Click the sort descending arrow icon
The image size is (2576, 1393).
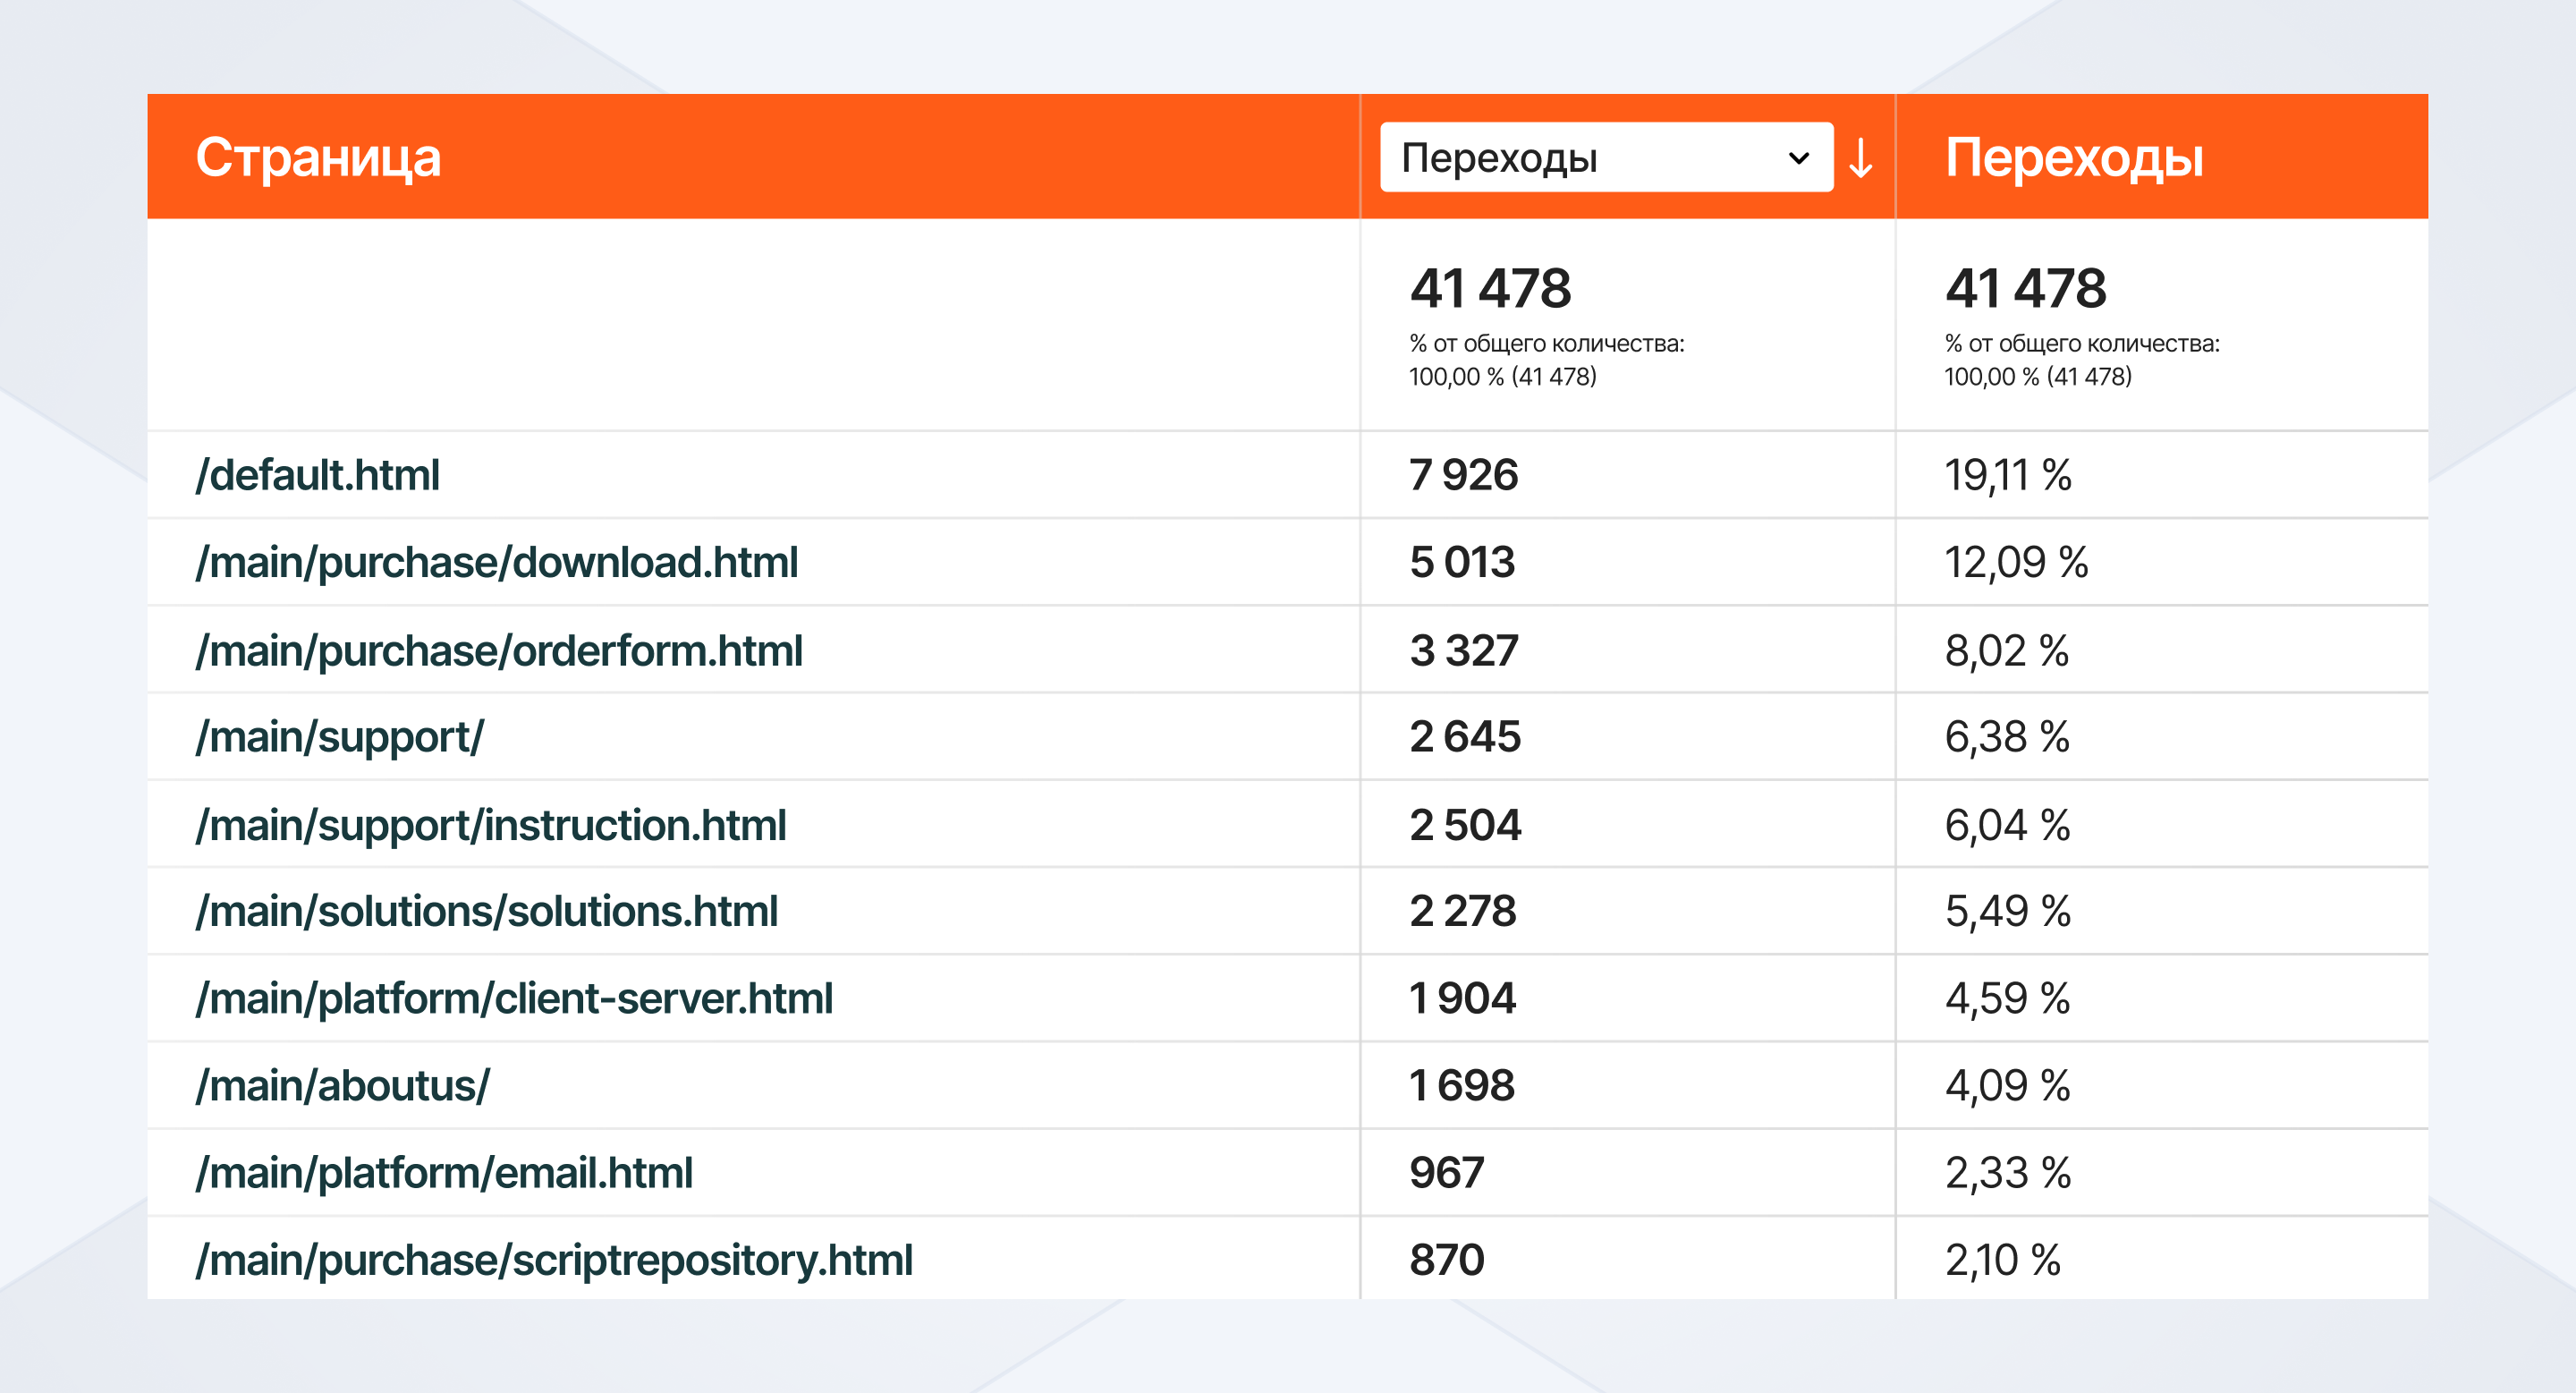[x=1860, y=158]
